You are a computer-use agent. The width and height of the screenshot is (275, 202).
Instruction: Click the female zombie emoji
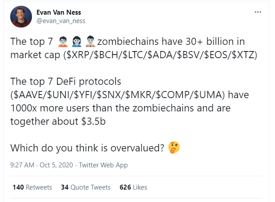click(x=77, y=42)
